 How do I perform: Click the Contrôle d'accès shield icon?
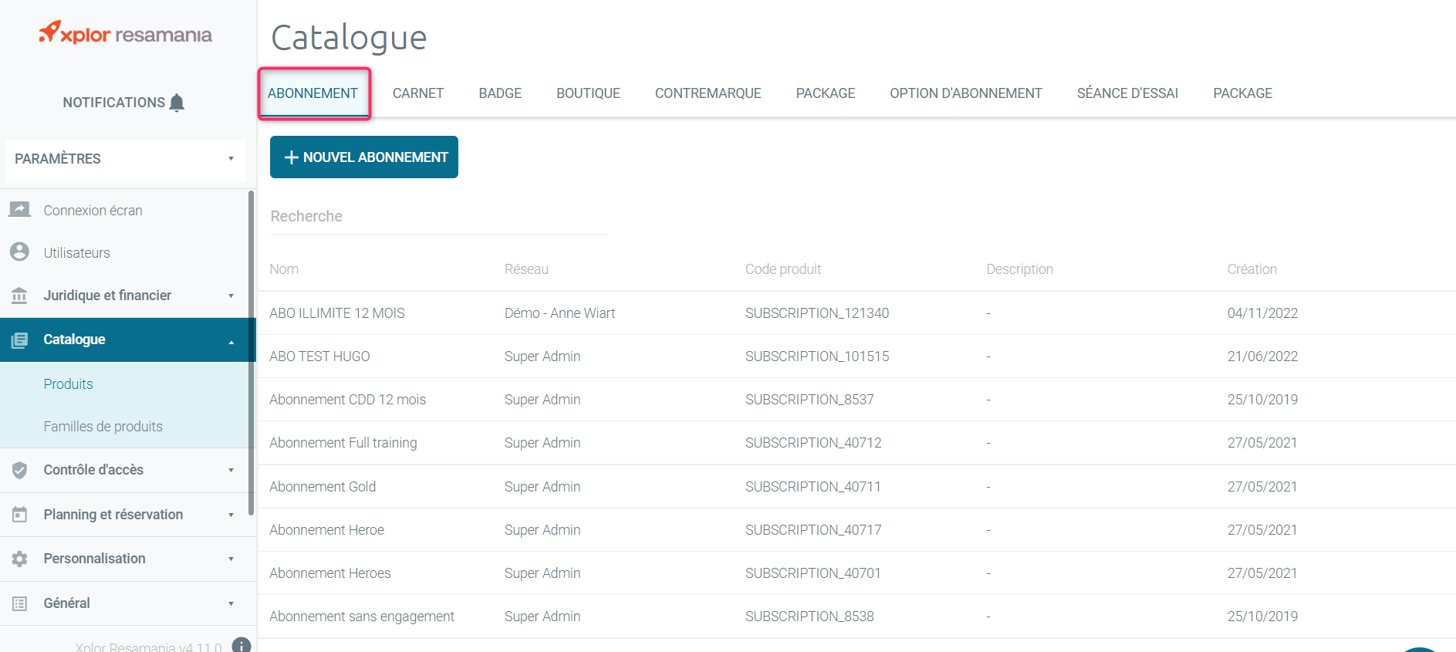(x=19, y=470)
